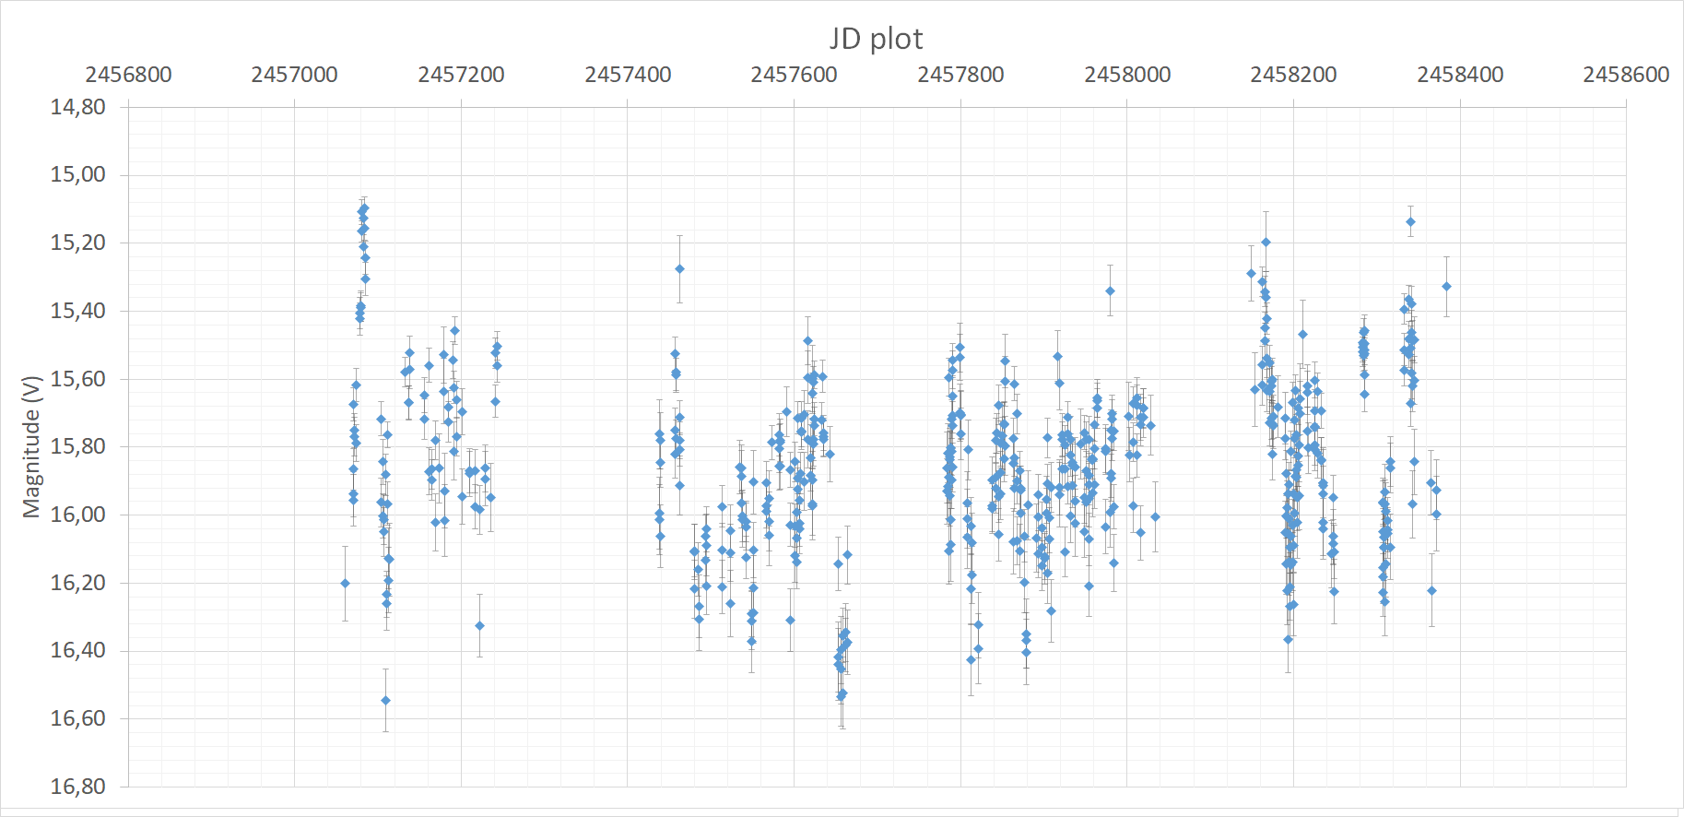Click y-axis label 15,00
The image size is (1684, 817).
78,174
